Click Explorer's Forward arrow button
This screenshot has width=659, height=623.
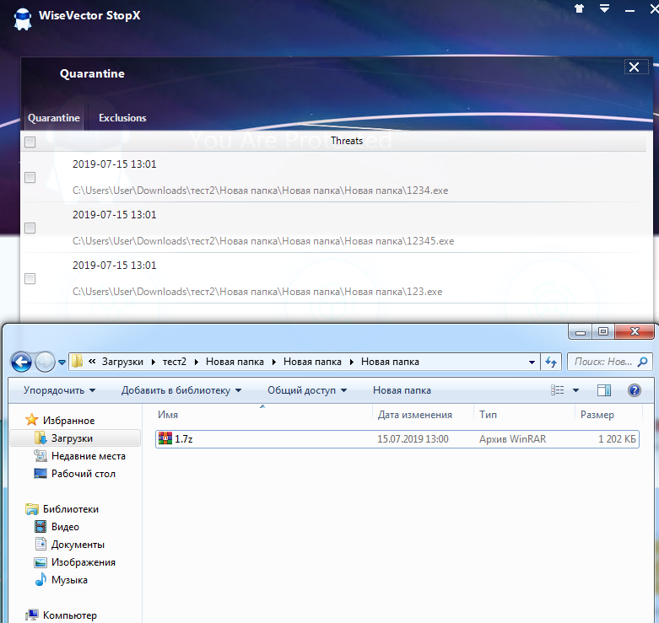point(45,362)
